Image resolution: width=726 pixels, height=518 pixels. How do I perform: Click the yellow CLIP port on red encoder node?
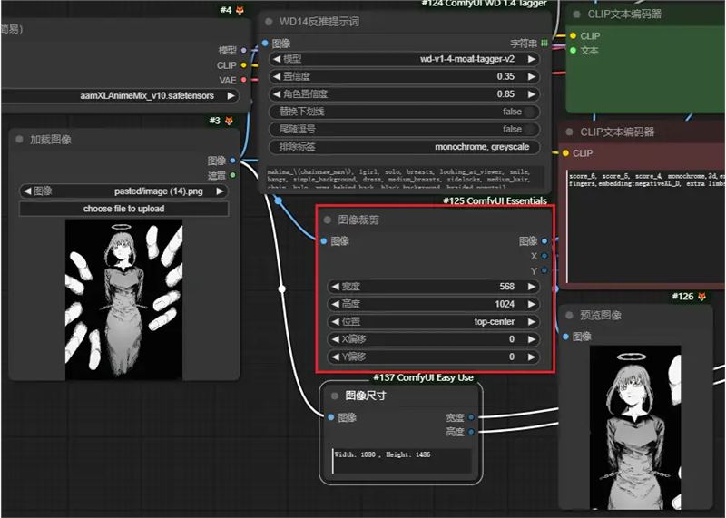point(565,152)
